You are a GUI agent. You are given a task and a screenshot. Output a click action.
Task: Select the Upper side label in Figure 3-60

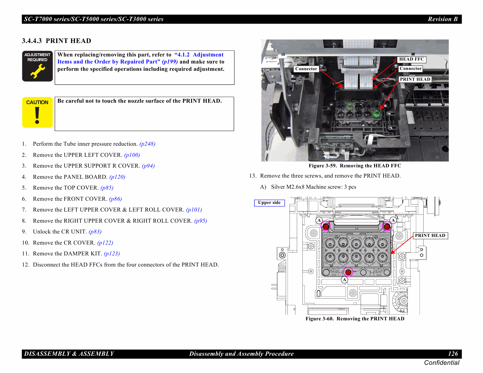point(269,202)
